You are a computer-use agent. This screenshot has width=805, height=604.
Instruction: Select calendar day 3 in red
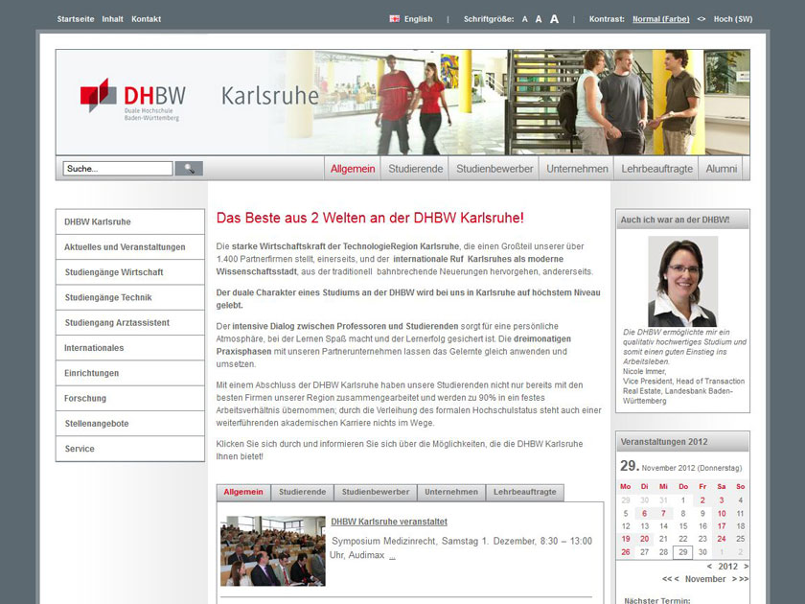(x=722, y=500)
